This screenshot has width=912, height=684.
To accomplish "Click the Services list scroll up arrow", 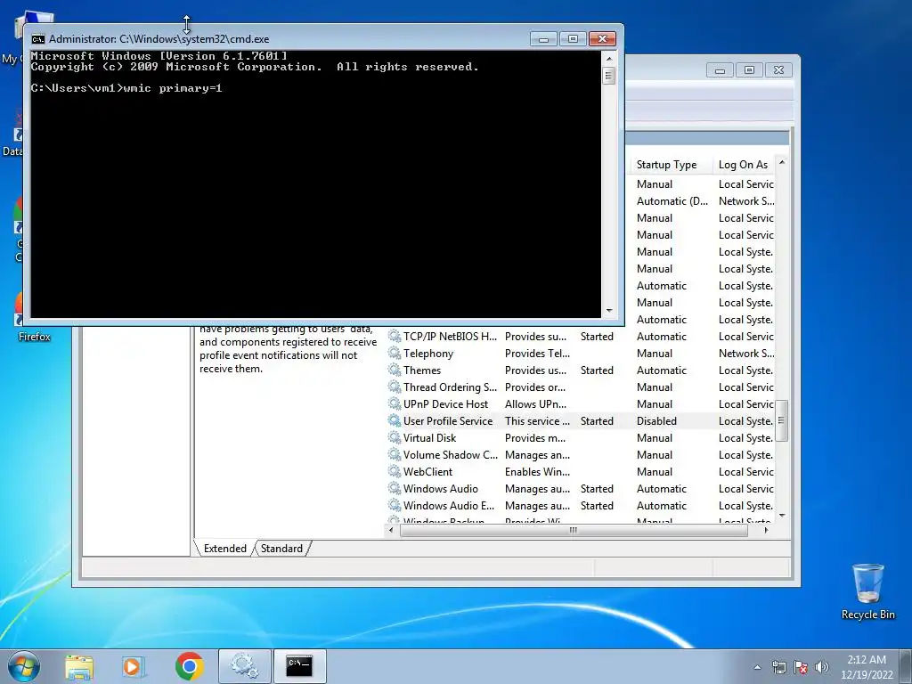I will 782,162.
